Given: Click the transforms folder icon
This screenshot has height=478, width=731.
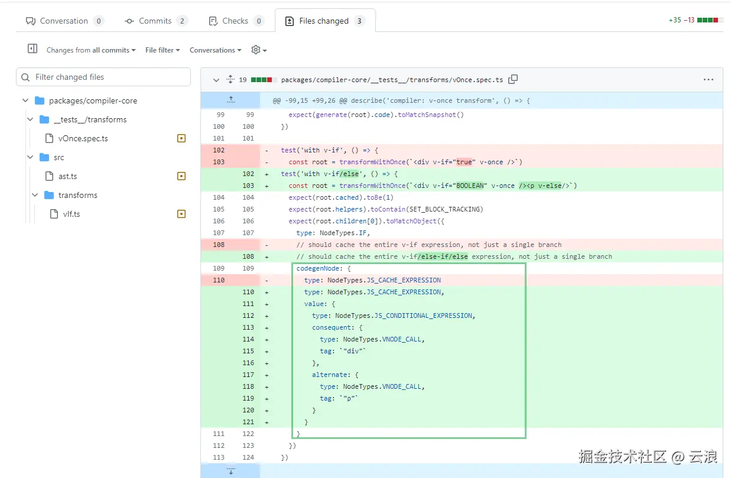Looking at the screenshot, I should coord(49,195).
